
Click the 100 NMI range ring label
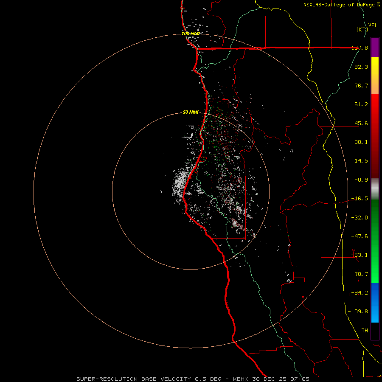[x=191, y=34]
